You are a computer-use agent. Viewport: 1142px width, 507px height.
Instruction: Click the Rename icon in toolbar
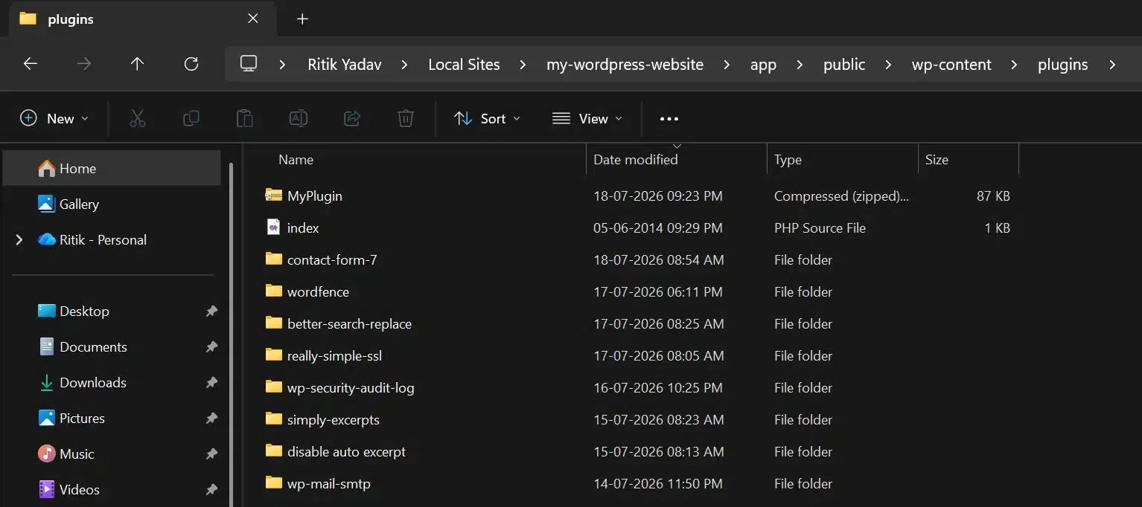coord(299,118)
